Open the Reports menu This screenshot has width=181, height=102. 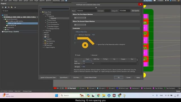coord(42,1)
